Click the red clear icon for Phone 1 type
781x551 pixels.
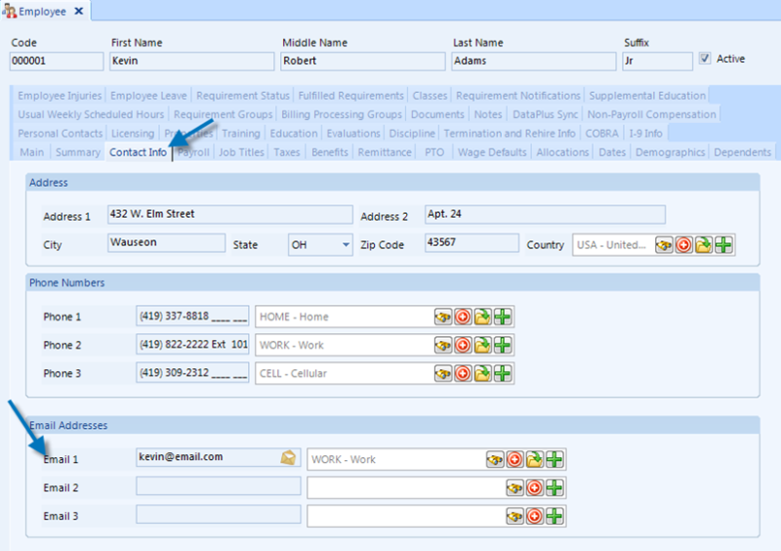point(464,317)
